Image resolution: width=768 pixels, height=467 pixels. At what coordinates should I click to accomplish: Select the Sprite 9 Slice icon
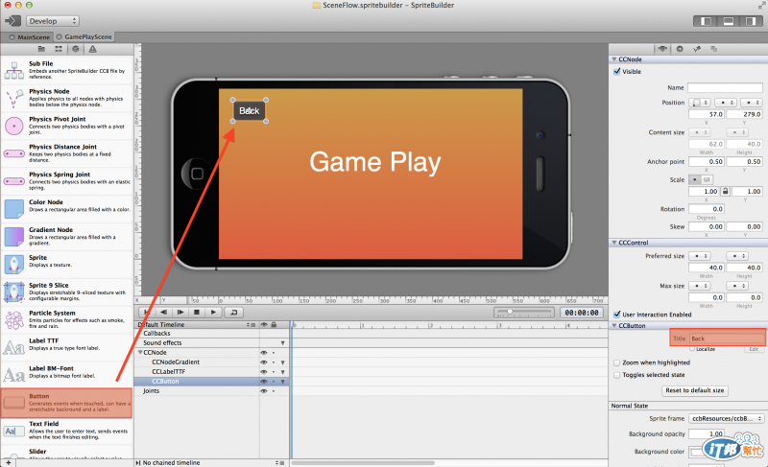(x=13, y=292)
